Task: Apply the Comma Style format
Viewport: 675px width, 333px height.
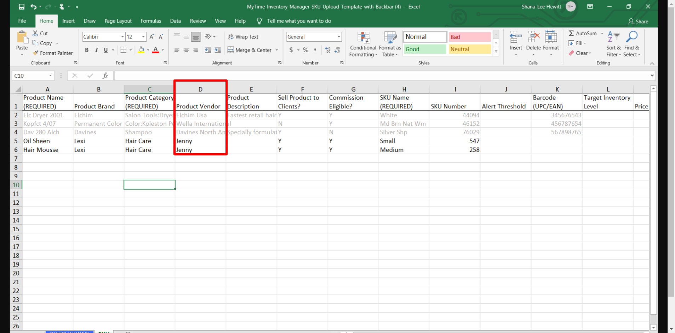Action: coord(315,50)
